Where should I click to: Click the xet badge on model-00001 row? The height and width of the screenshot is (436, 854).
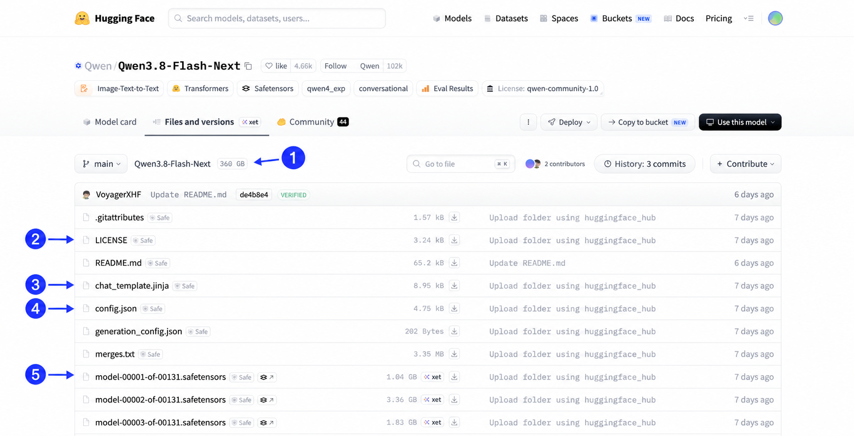[432, 377]
